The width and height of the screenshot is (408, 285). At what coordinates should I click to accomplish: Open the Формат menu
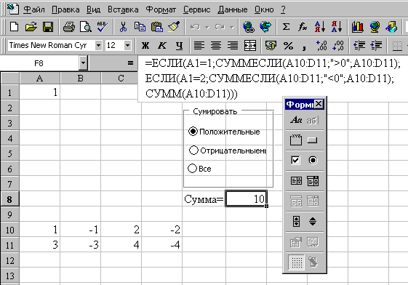[x=161, y=9]
